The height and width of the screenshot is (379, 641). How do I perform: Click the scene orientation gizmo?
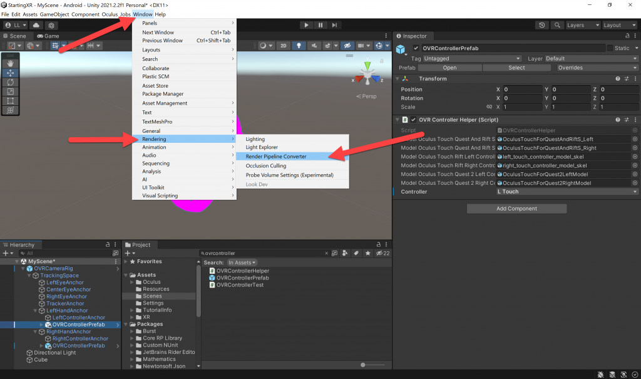pos(367,75)
